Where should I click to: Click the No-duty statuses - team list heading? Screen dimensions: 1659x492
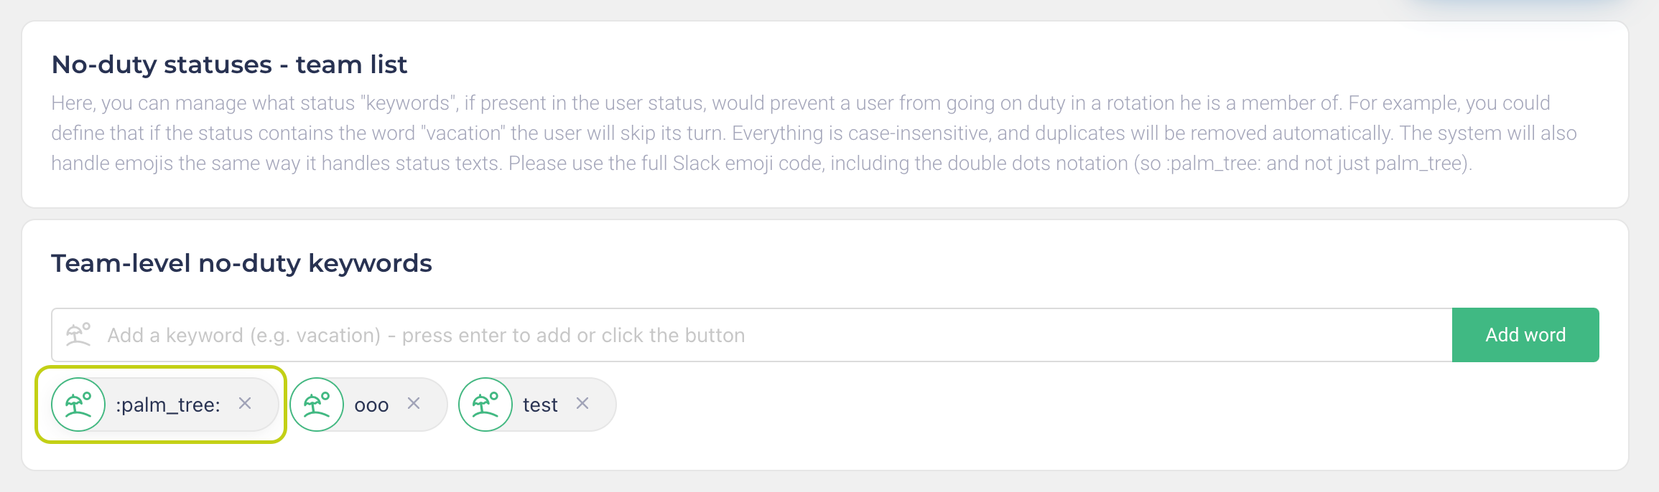[x=229, y=65]
